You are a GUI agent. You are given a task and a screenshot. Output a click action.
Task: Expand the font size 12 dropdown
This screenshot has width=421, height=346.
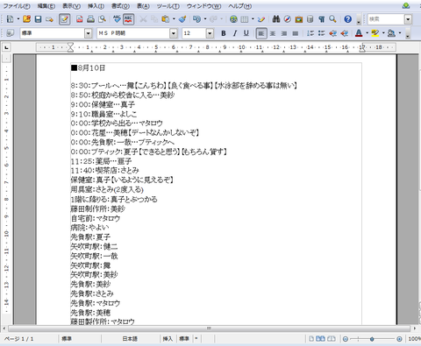tap(210, 33)
